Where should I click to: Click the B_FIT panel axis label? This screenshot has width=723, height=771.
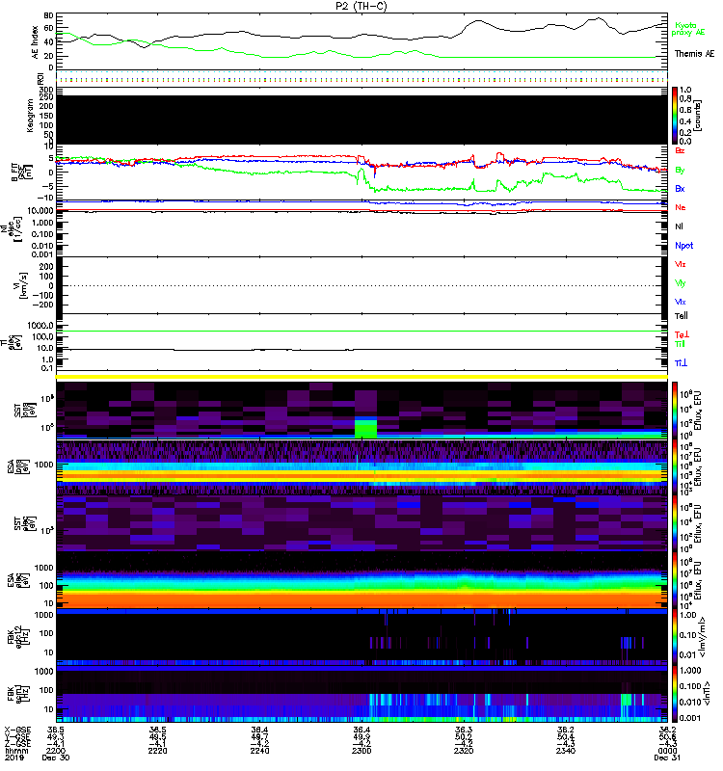point(22,172)
